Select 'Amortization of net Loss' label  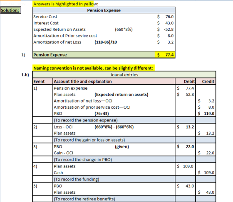click(57, 42)
